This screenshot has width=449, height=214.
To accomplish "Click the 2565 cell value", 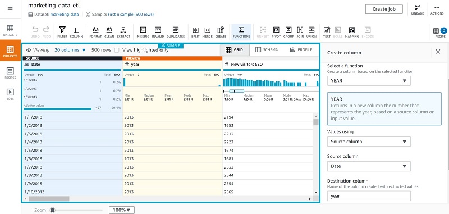I will point(268,192).
